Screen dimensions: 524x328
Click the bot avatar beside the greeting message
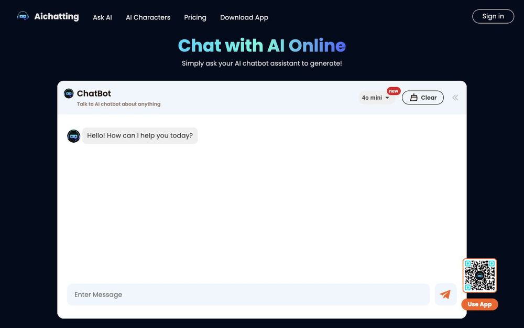[x=73, y=135]
